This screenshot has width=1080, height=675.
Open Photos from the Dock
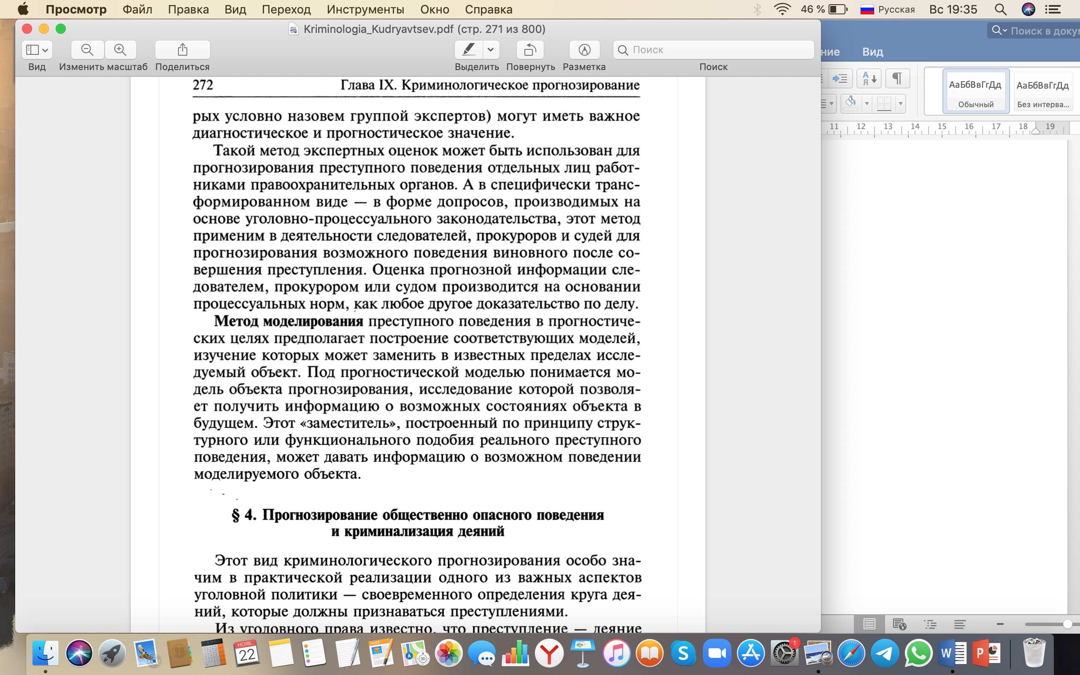pos(448,653)
